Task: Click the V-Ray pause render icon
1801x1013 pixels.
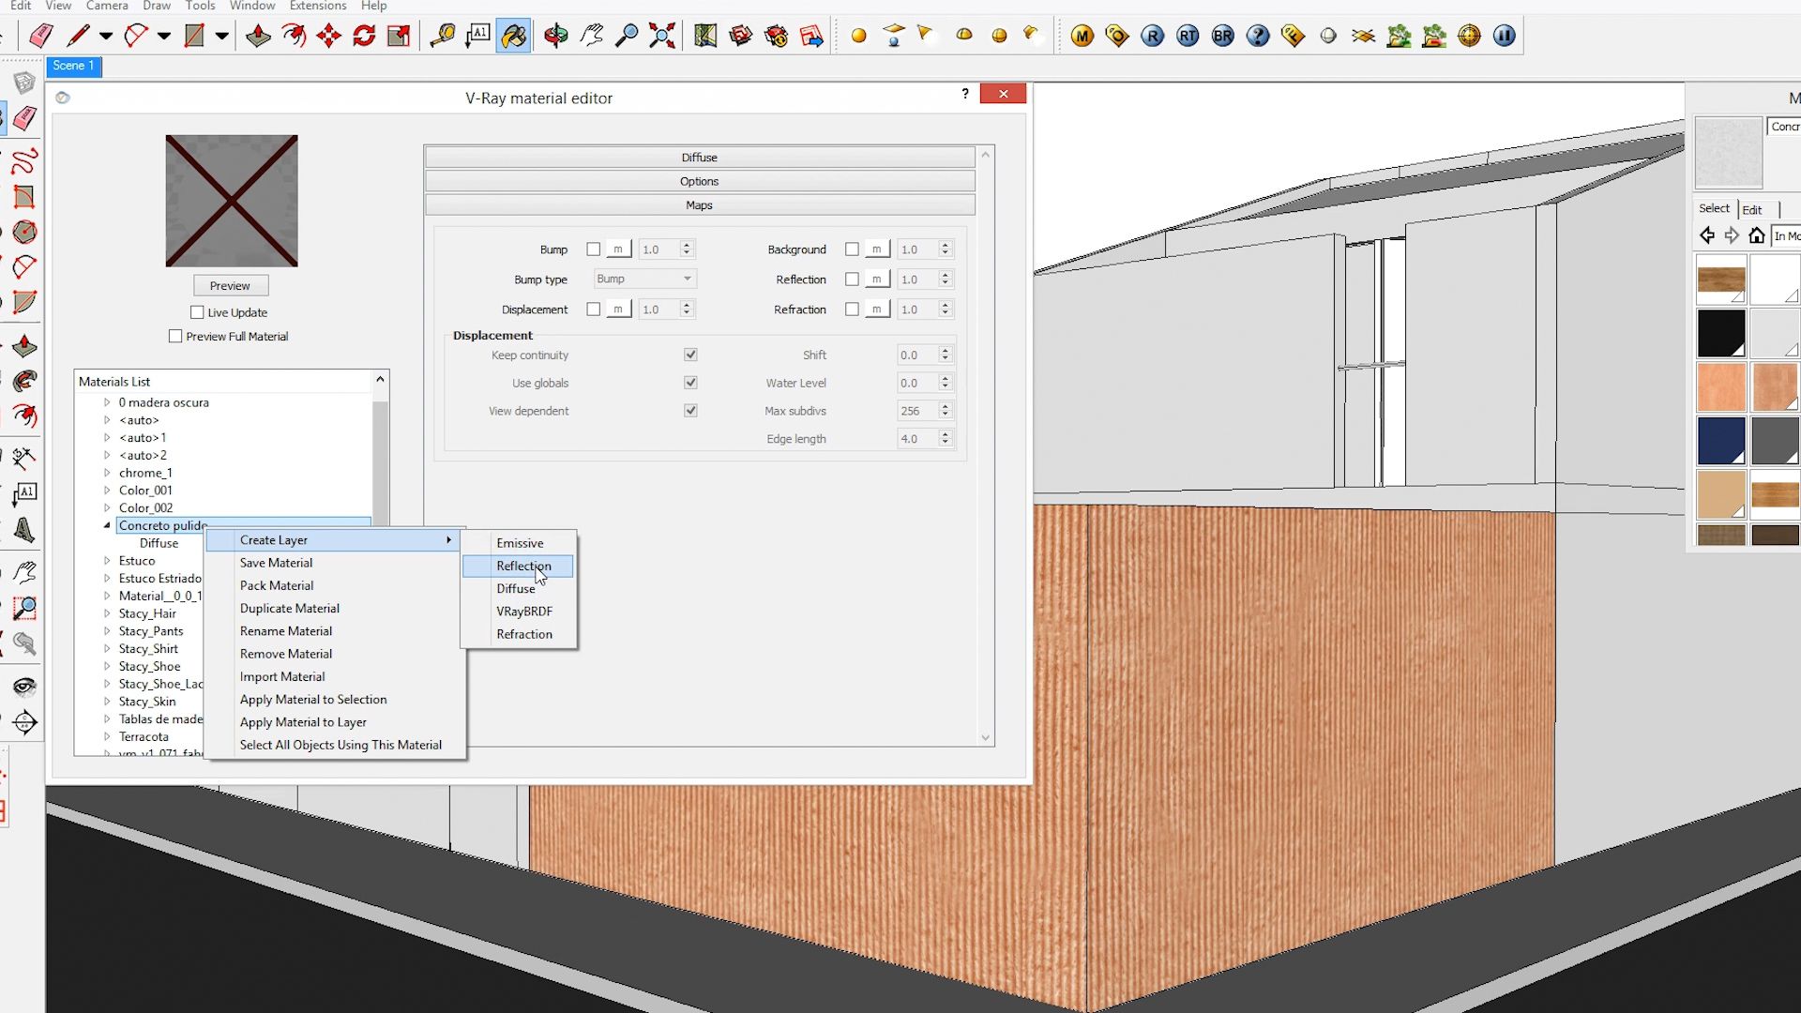Action: [1505, 36]
